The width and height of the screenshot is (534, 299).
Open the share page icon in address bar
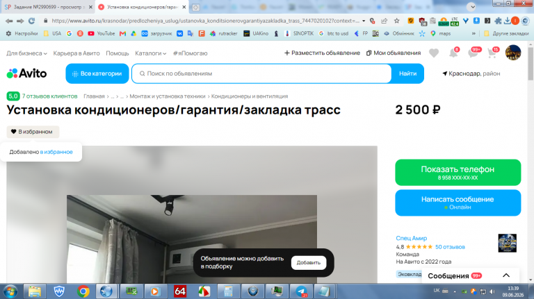[384, 21]
